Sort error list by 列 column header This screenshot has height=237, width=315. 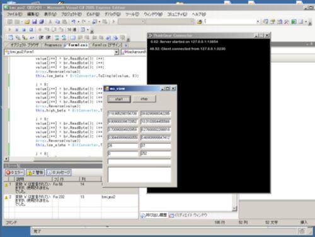tap(90, 179)
